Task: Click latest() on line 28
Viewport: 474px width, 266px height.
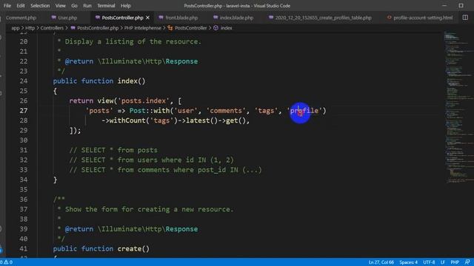Action: click(x=201, y=120)
